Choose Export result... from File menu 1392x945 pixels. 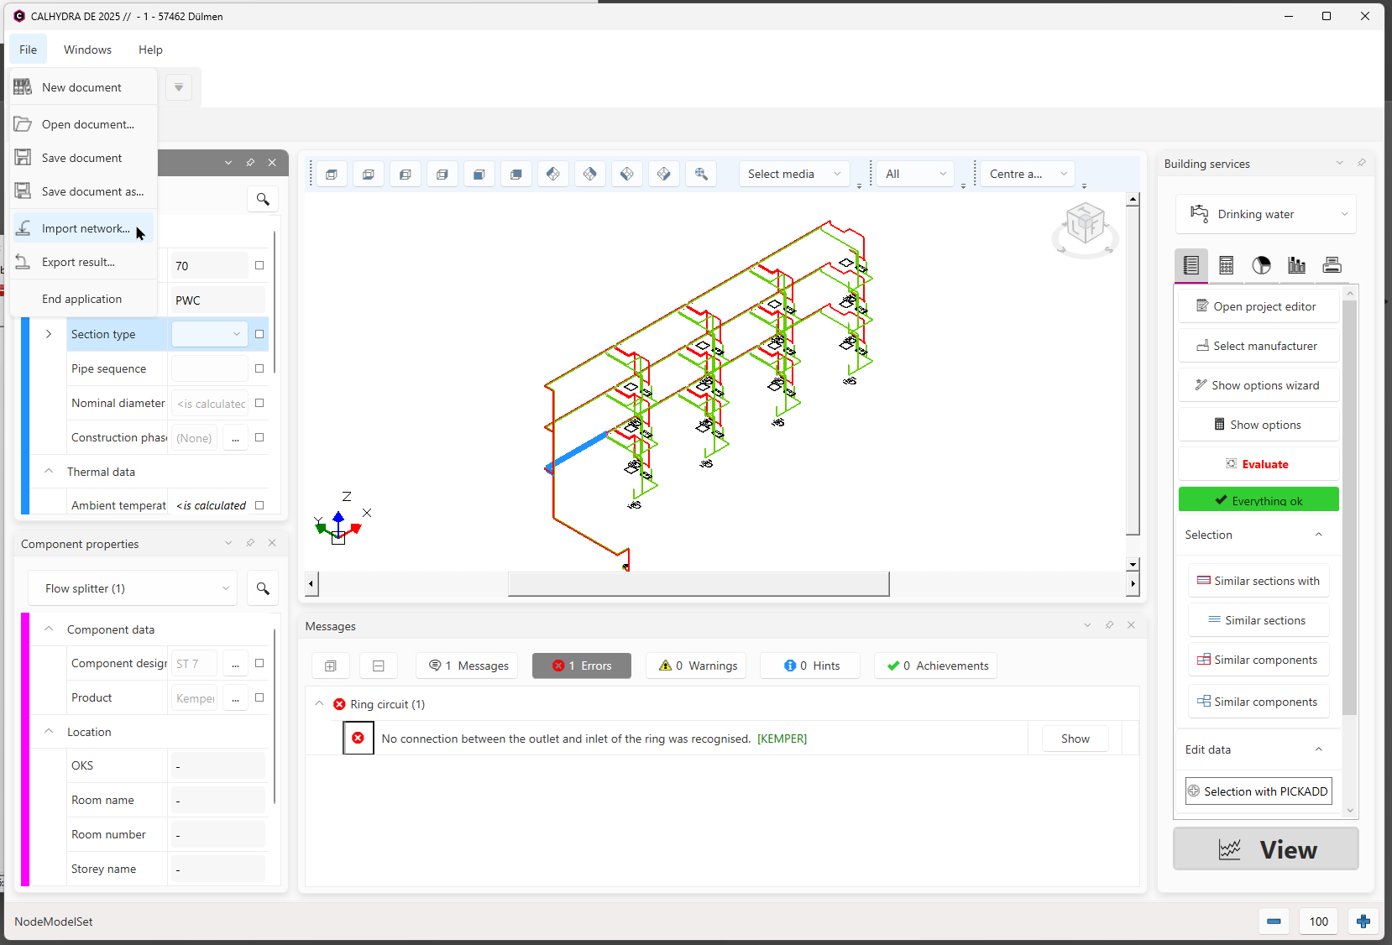83,262
